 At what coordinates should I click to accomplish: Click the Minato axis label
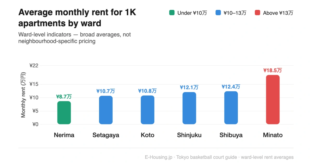273,135
